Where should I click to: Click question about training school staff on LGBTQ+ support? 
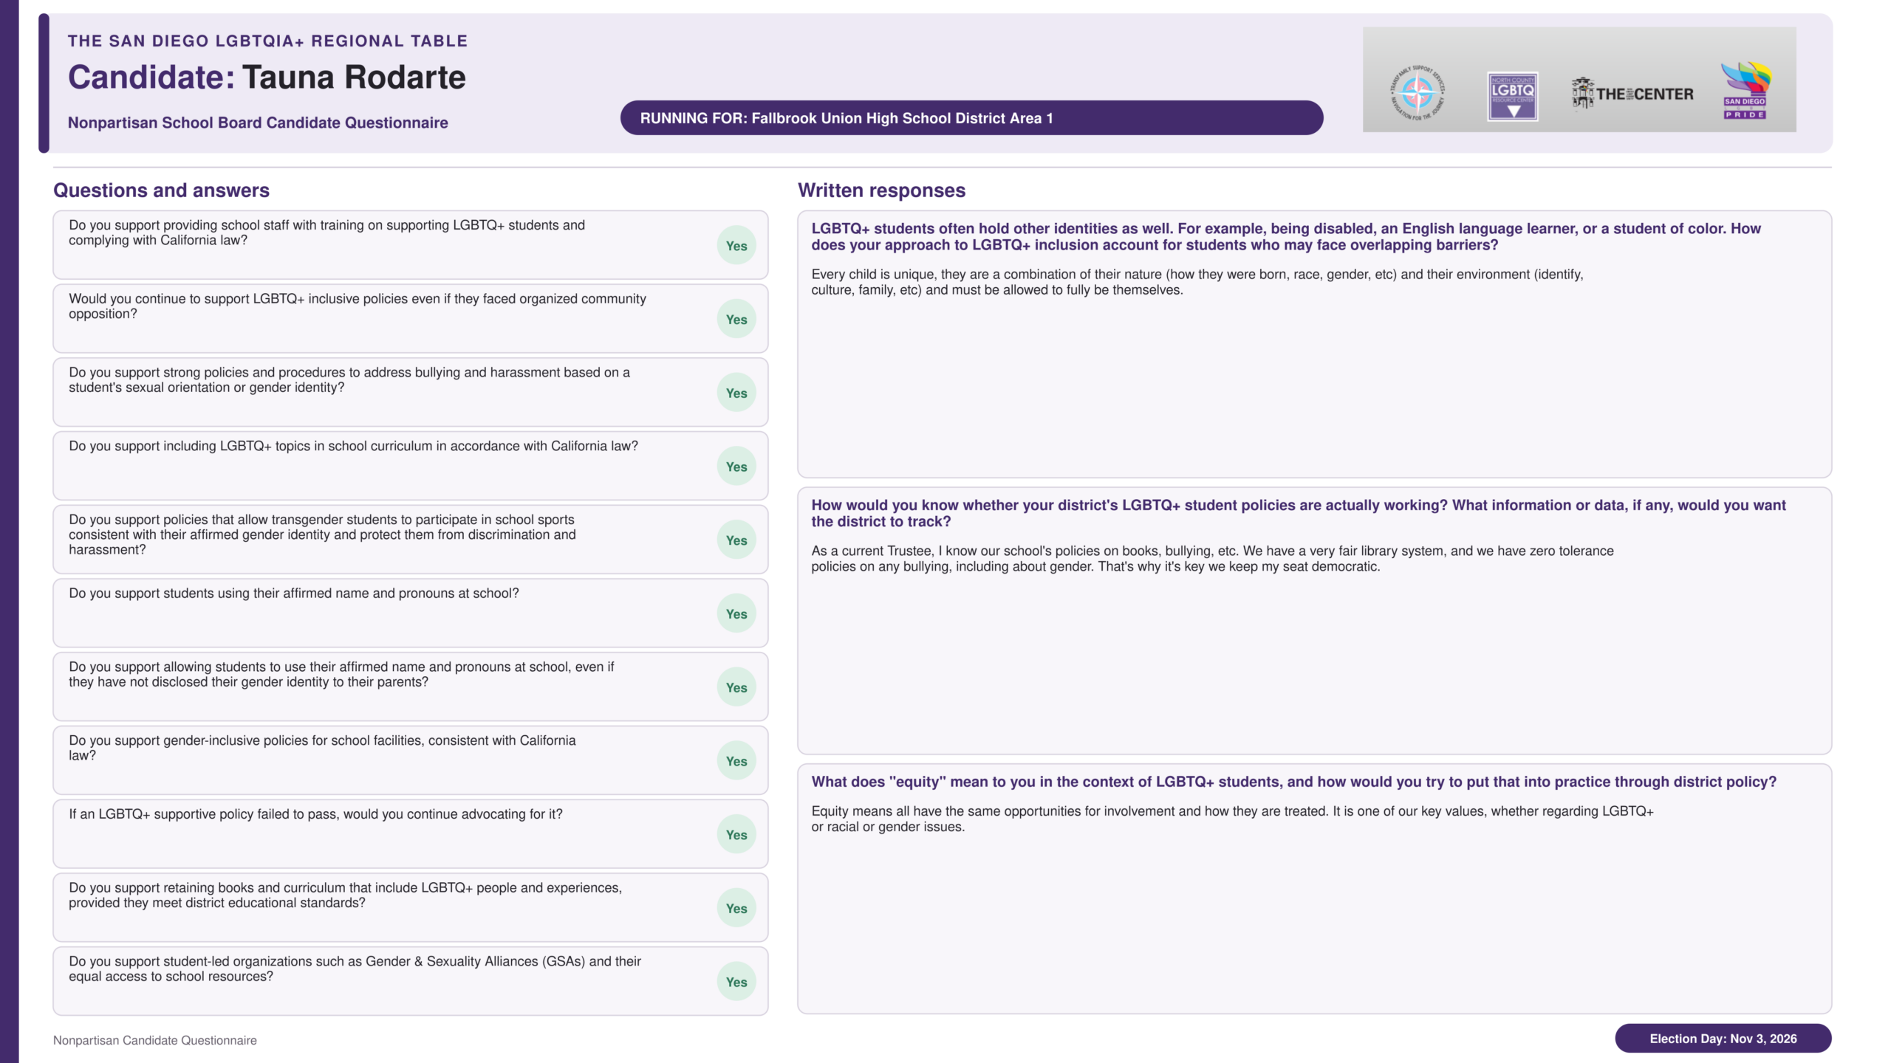(x=326, y=233)
